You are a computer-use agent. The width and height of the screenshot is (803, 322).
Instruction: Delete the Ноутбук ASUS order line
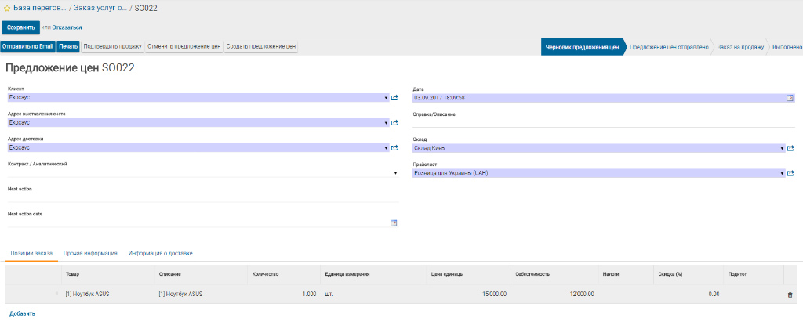[x=790, y=295]
